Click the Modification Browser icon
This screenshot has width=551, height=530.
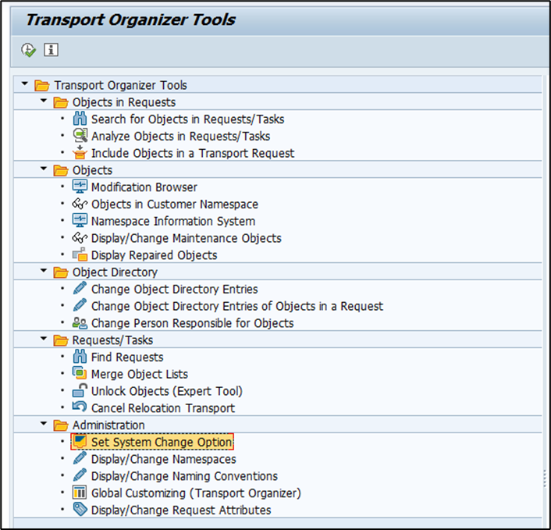pos(80,187)
